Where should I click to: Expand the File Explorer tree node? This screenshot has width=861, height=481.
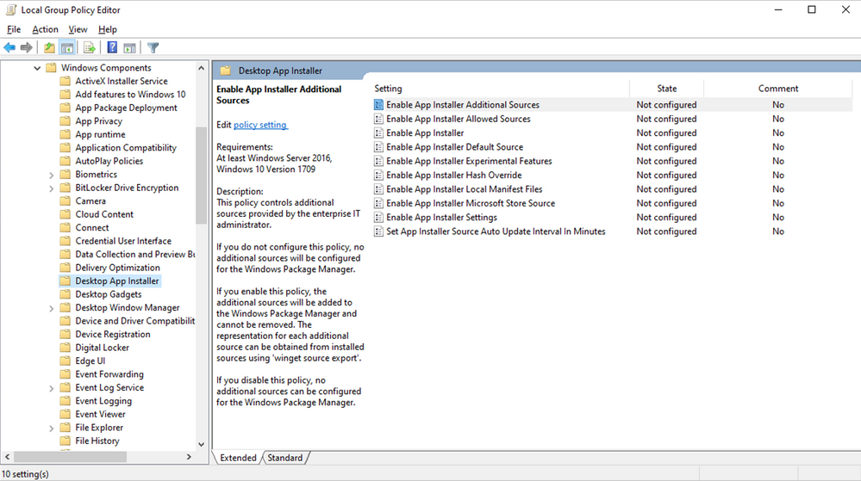tap(52, 428)
